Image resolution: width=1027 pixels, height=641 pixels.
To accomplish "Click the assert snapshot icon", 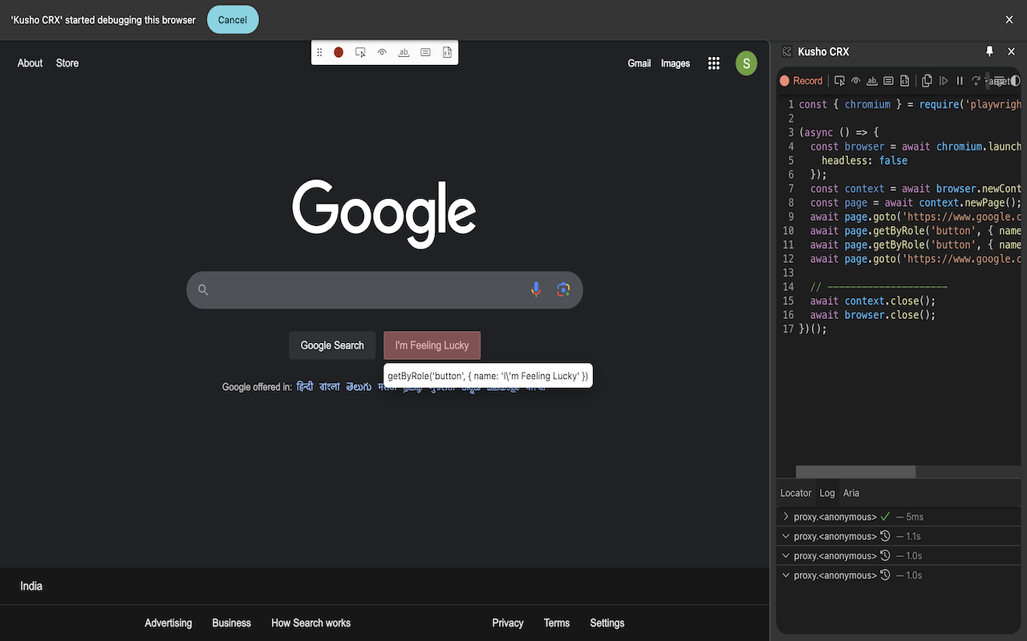I will [904, 80].
